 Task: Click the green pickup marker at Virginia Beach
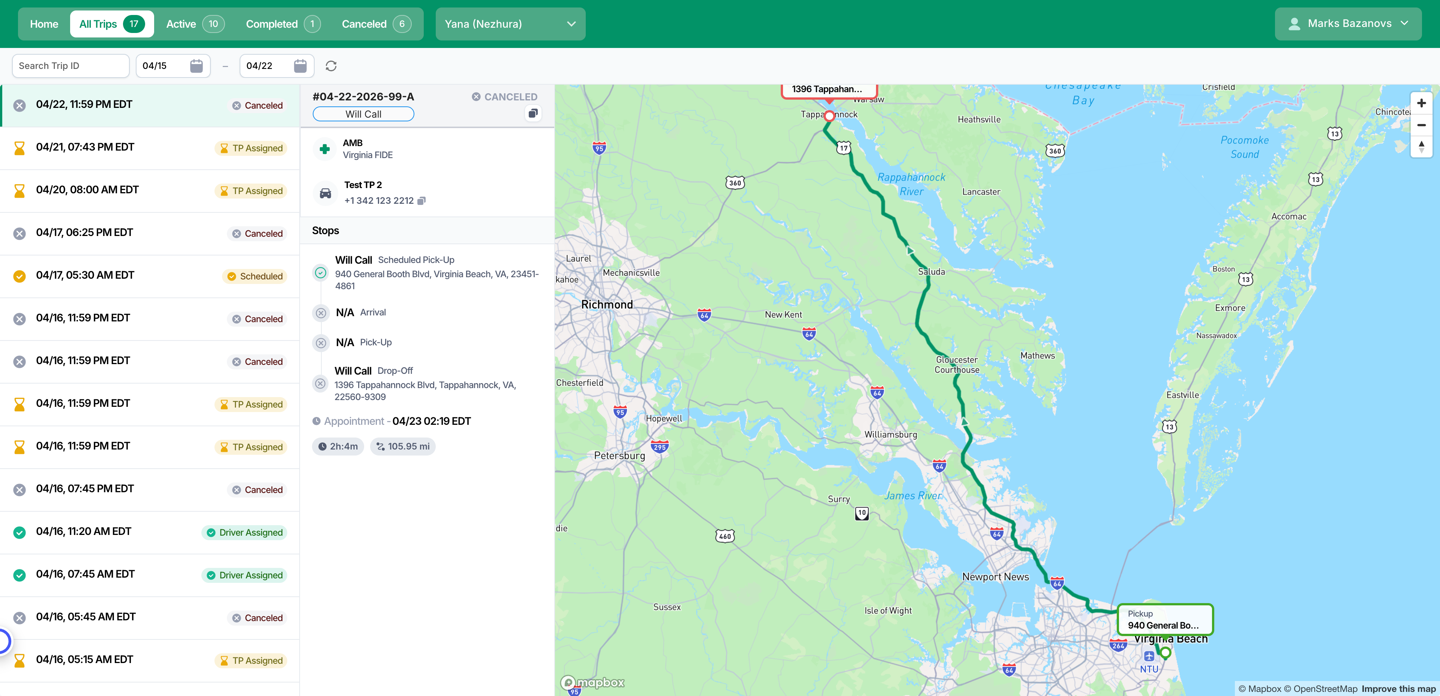[1165, 653]
